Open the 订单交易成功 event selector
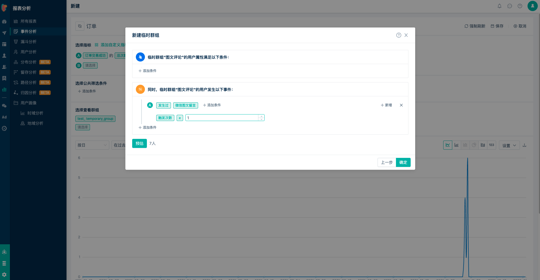Screen dimensions: 540x280 point(95,56)
